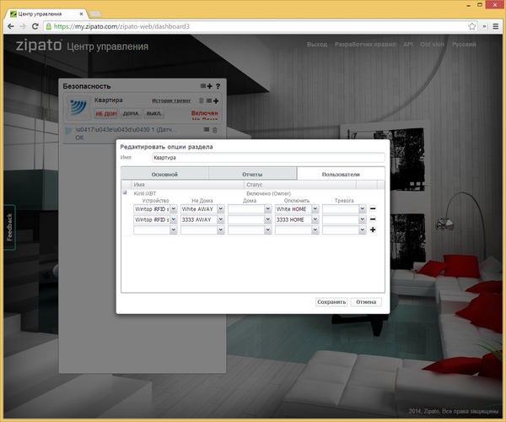Open the Тревога dropdown in the empty bottom row

pyautogui.click(x=363, y=230)
